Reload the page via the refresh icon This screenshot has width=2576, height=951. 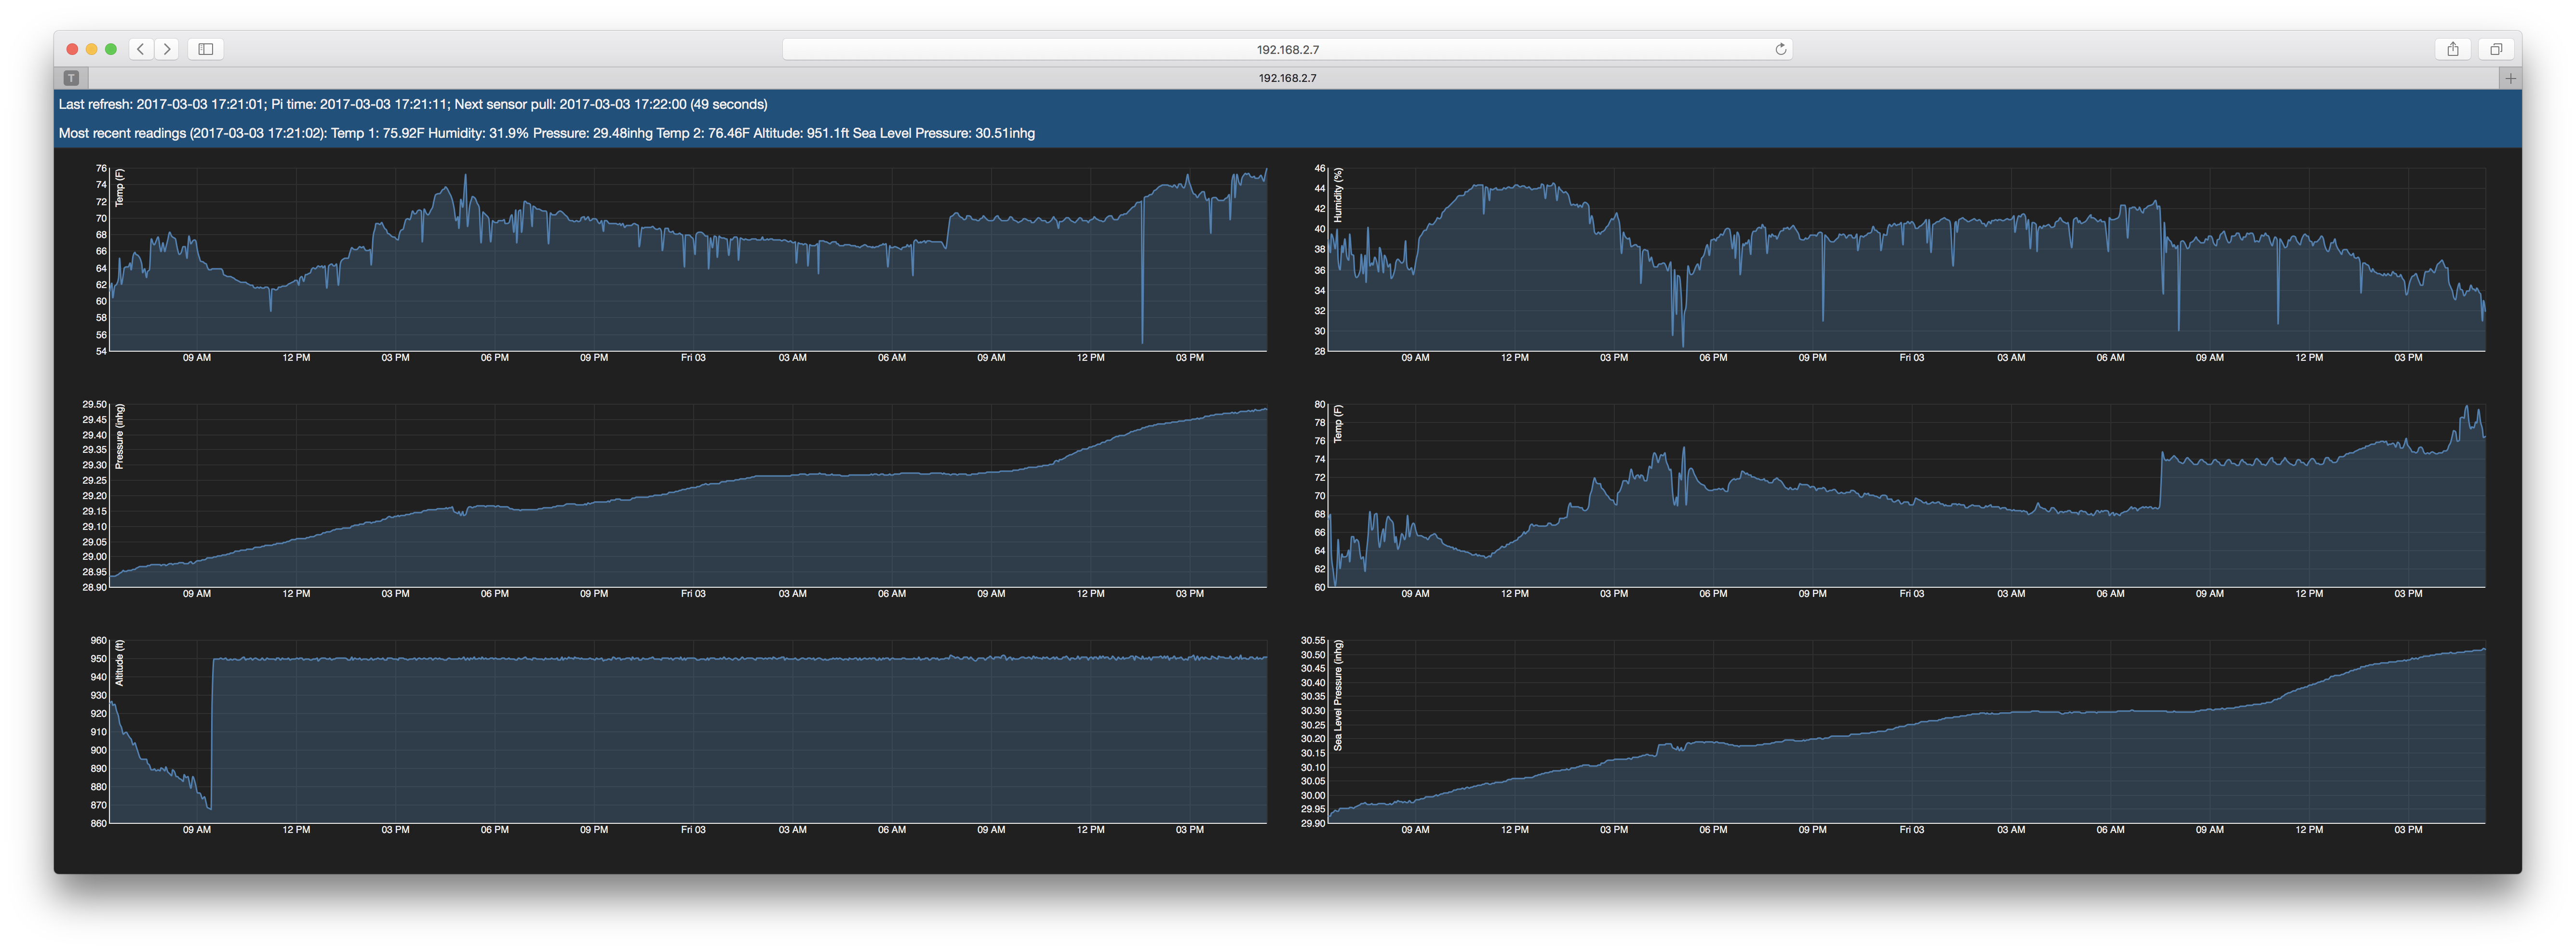1780,49
